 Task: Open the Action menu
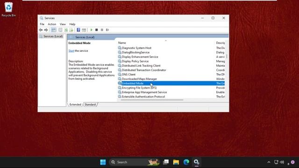[x=52, y=24]
